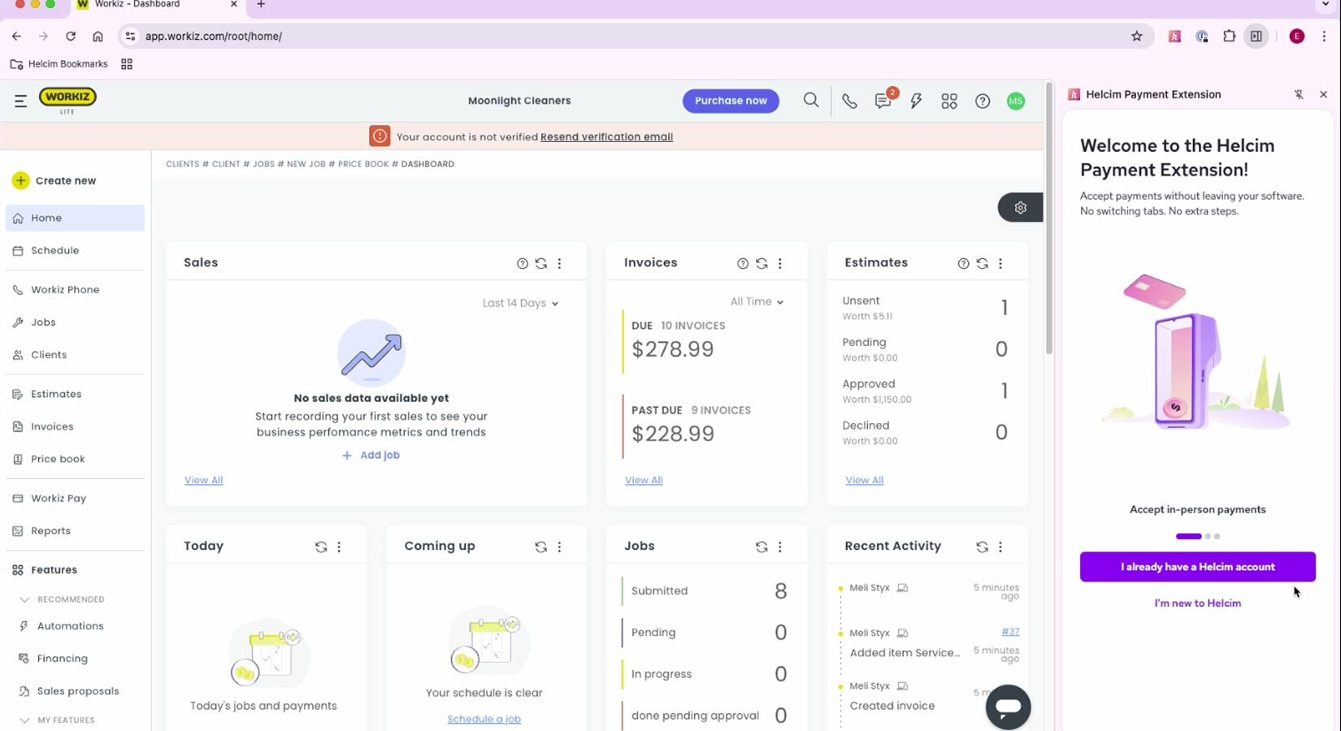Go to Price book in sidebar

coord(57,459)
